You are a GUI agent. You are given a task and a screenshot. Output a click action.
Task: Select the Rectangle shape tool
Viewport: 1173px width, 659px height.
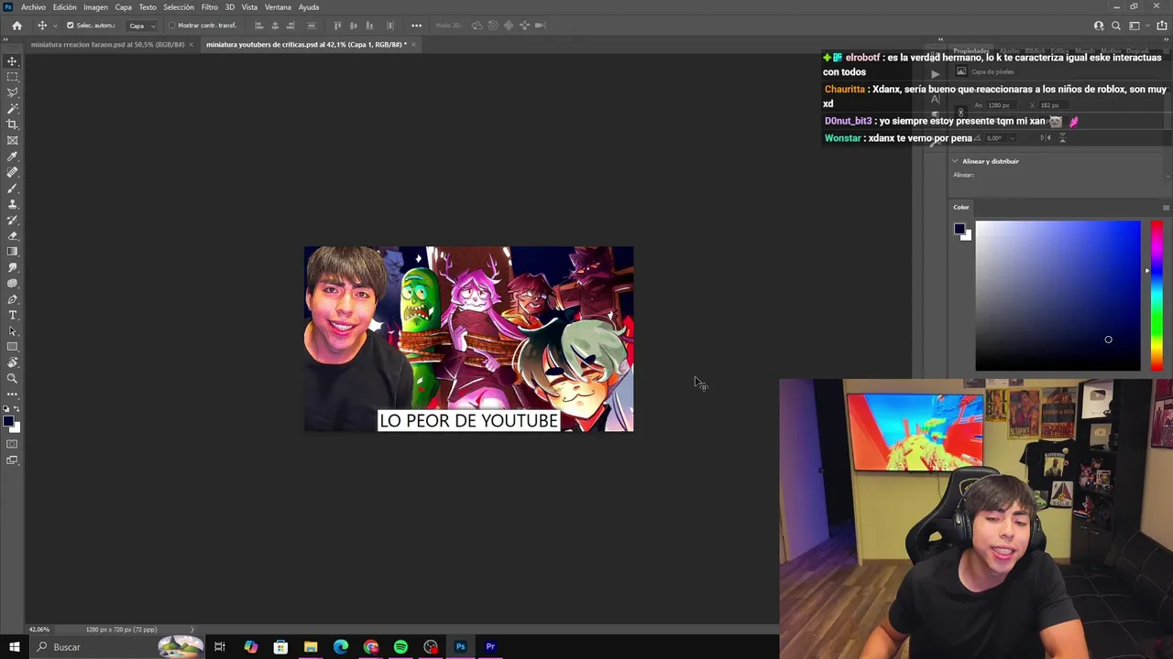tap(12, 347)
